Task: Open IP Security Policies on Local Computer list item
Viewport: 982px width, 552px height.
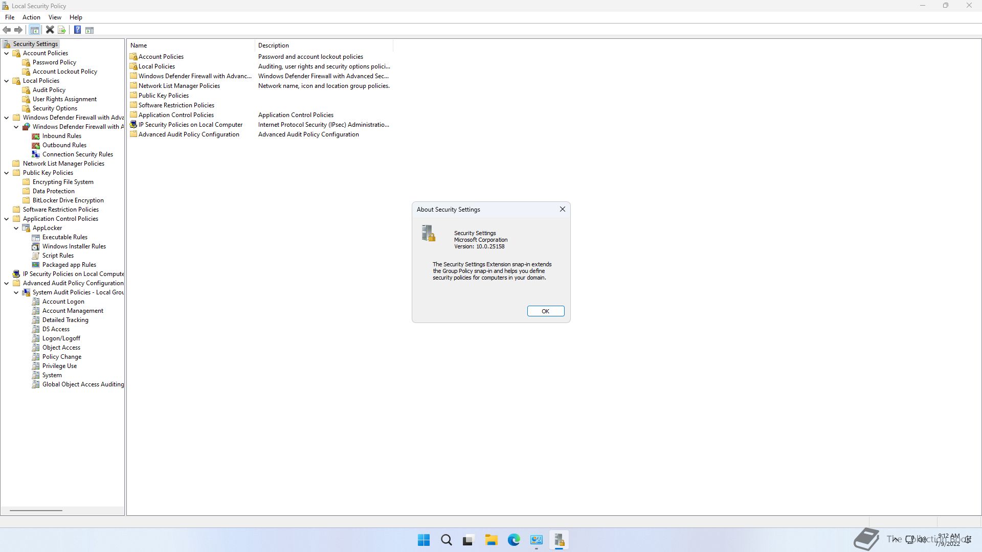Action: tap(190, 125)
